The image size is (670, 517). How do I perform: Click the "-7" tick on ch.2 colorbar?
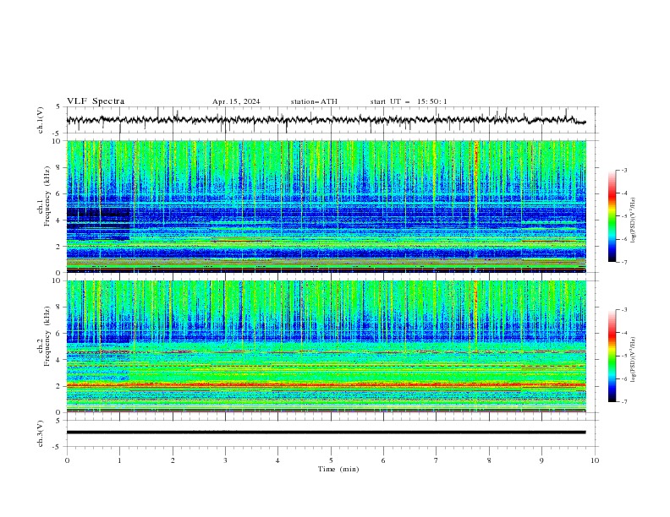pos(623,402)
